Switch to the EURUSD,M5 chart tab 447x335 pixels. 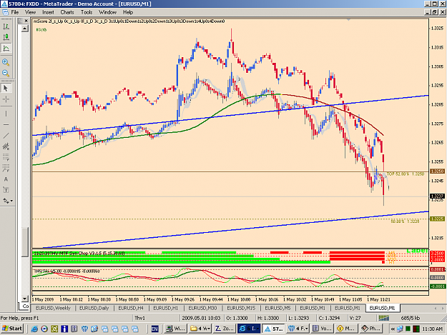pos(277,308)
